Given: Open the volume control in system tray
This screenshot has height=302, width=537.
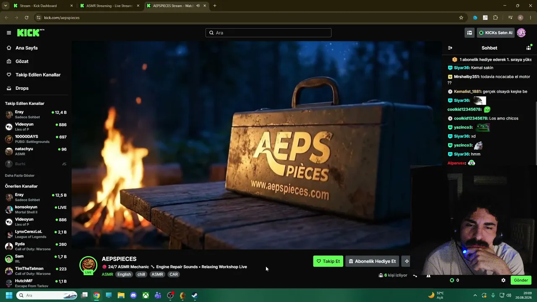Looking at the screenshot, I should click(509, 295).
